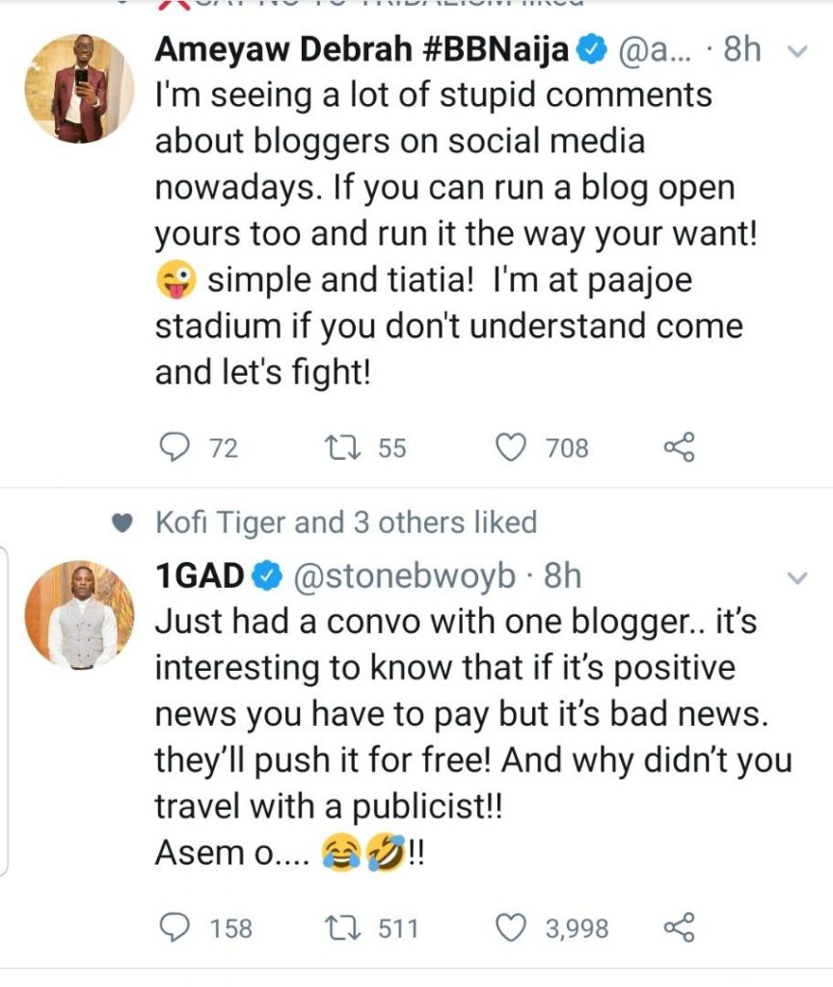Click verified badge beside 1GAD
This screenshot has height=987, width=833.
[x=267, y=576]
